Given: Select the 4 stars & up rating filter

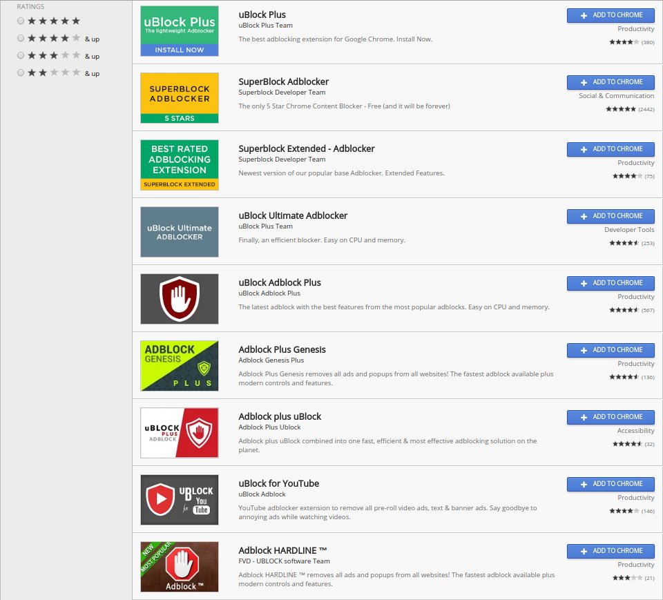Looking at the screenshot, I should click(x=21, y=39).
